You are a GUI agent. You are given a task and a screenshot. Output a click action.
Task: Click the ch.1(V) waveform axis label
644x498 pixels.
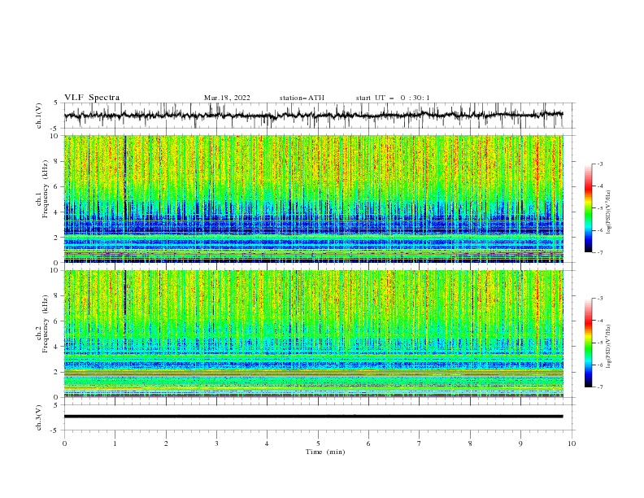coord(39,116)
